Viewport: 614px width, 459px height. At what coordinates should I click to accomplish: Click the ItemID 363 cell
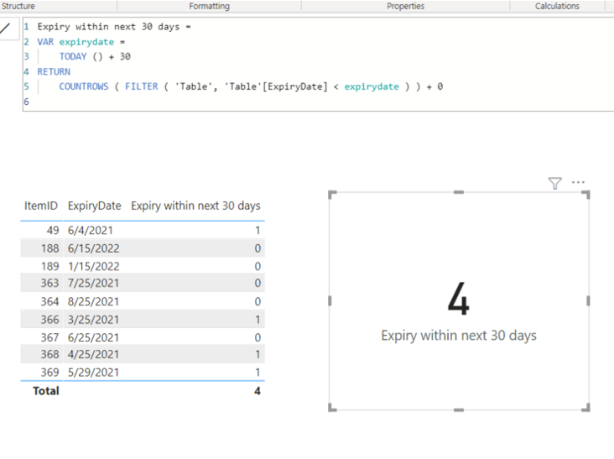[49, 283]
